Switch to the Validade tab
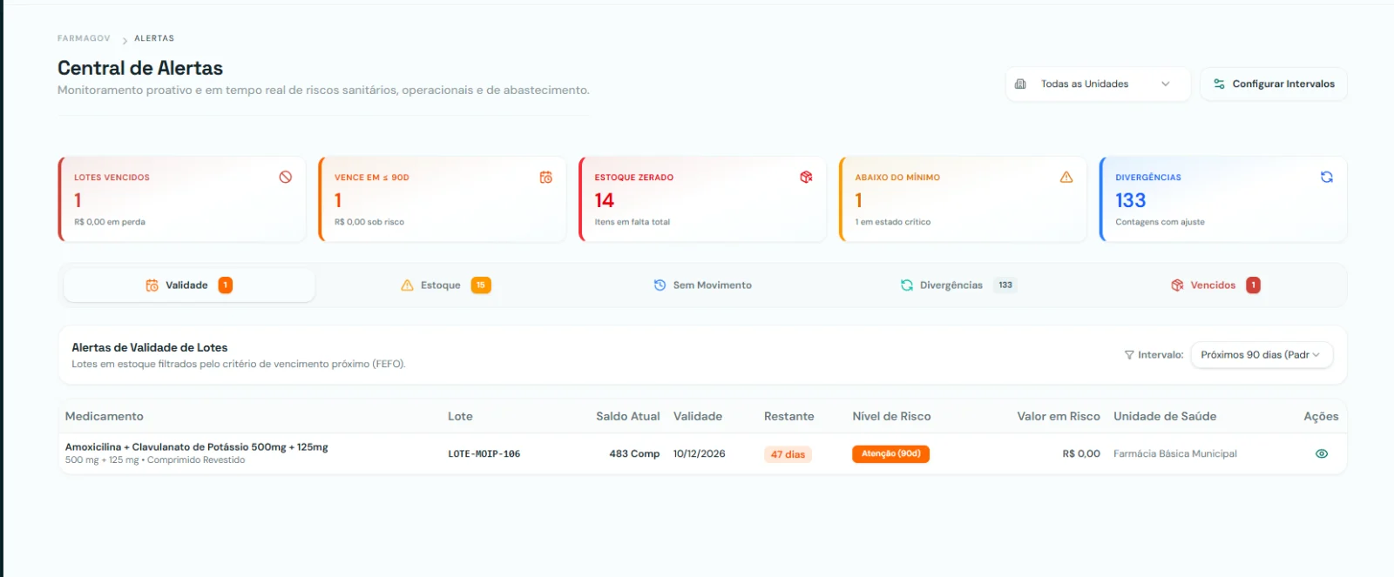Image resolution: width=1394 pixels, height=577 pixels. coord(189,285)
